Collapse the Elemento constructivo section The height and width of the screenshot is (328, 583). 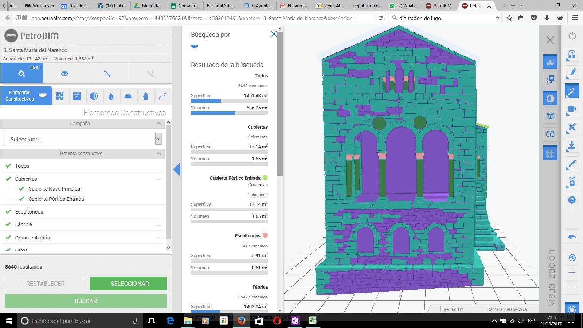pyautogui.click(x=159, y=153)
